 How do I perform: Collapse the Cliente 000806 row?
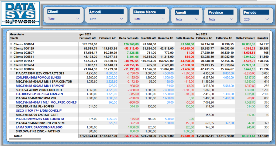point(11,69)
